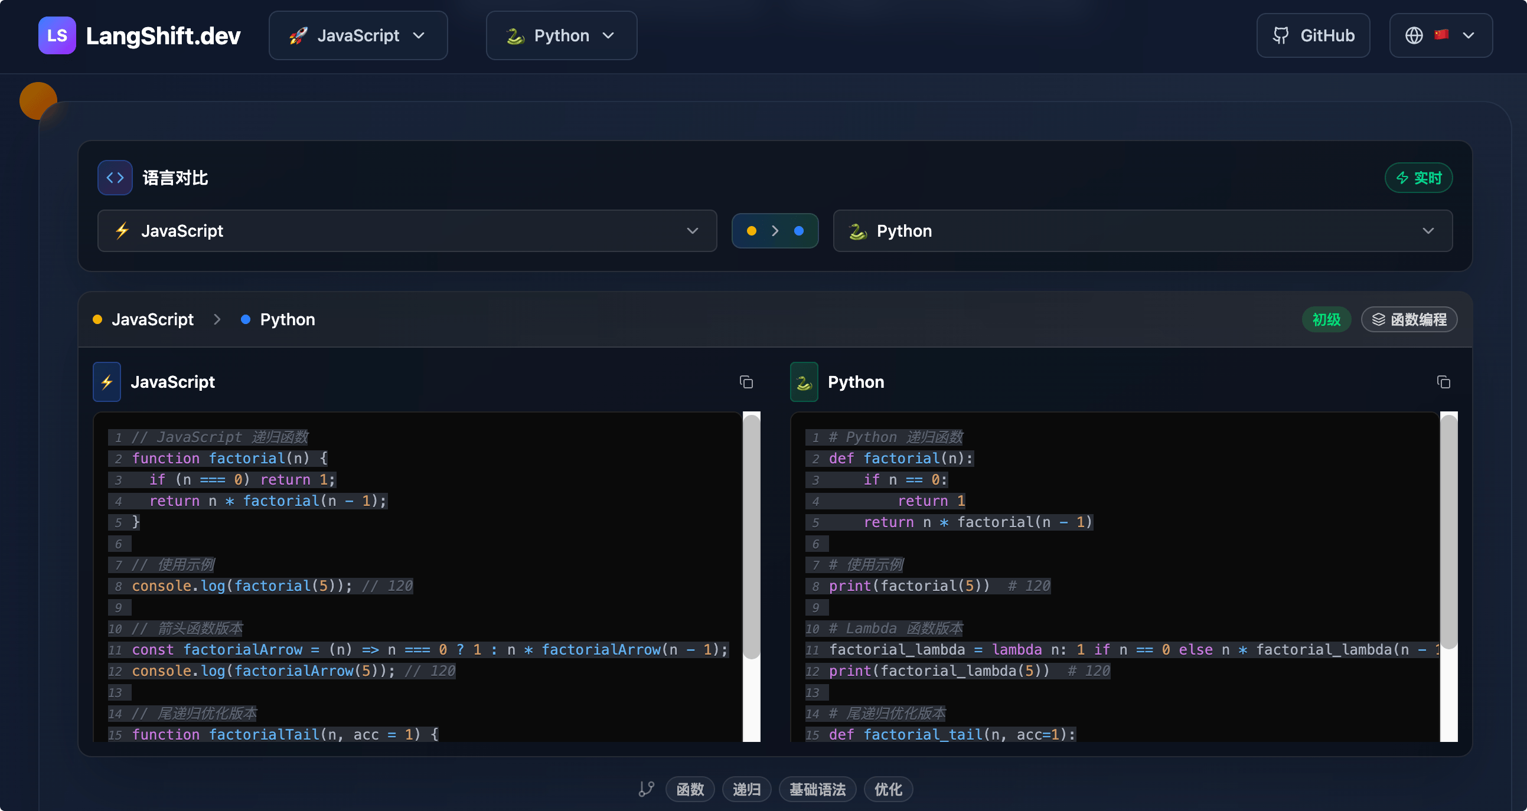Copy the JavaScript code snippet
Image resolution: width=1527 pixels, height=811 pixels.
click(746, 382)
